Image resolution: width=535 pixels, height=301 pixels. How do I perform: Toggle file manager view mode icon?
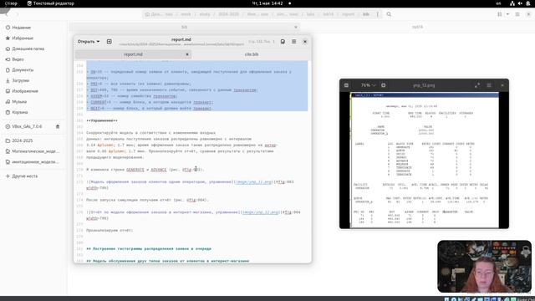[500, 14]
